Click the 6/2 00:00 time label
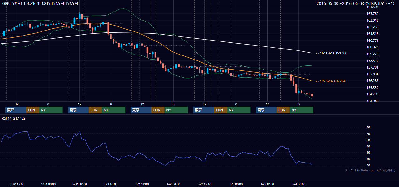The height and width of the screenshot is (187, 399). 174,184
